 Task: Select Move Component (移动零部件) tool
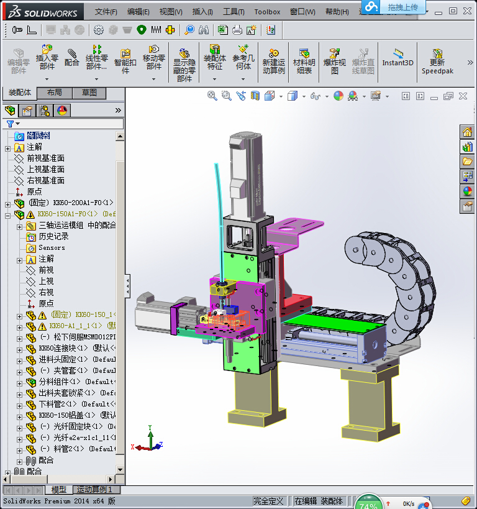pyautogui.click(x=154, y=57)
